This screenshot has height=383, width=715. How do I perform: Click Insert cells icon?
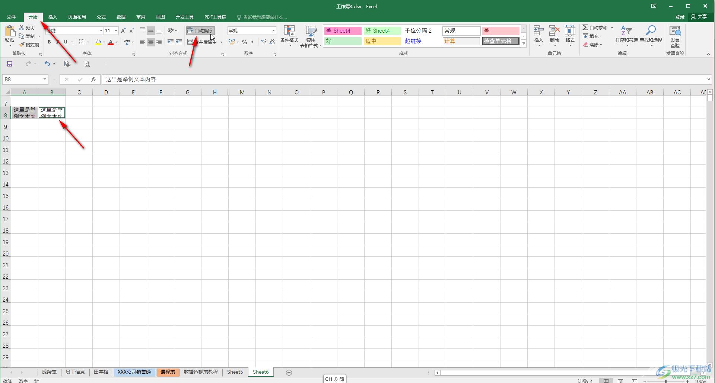pos(538,31)
